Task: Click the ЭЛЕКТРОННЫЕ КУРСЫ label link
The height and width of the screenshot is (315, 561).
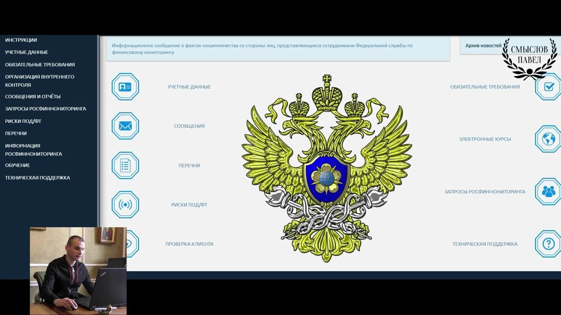Action: pos(485,139)
